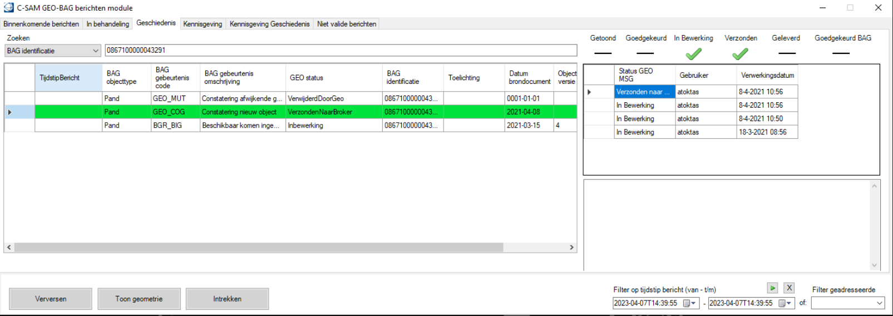This screenshot has height=316, width=893.
Task: Select the Verzonden naar ... status cell
Action: [x=645, y=92]
